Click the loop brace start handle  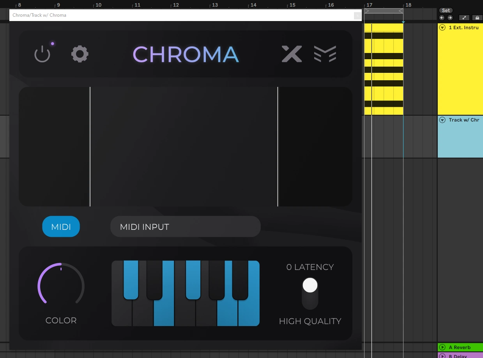pos(366,11)
